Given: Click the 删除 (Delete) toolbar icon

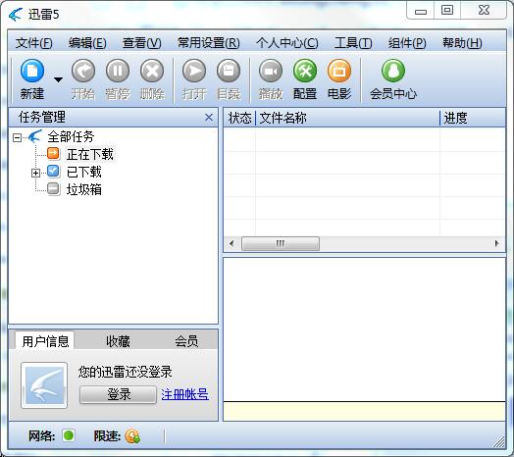Looking at the screenshot, I should pos(152,71).
